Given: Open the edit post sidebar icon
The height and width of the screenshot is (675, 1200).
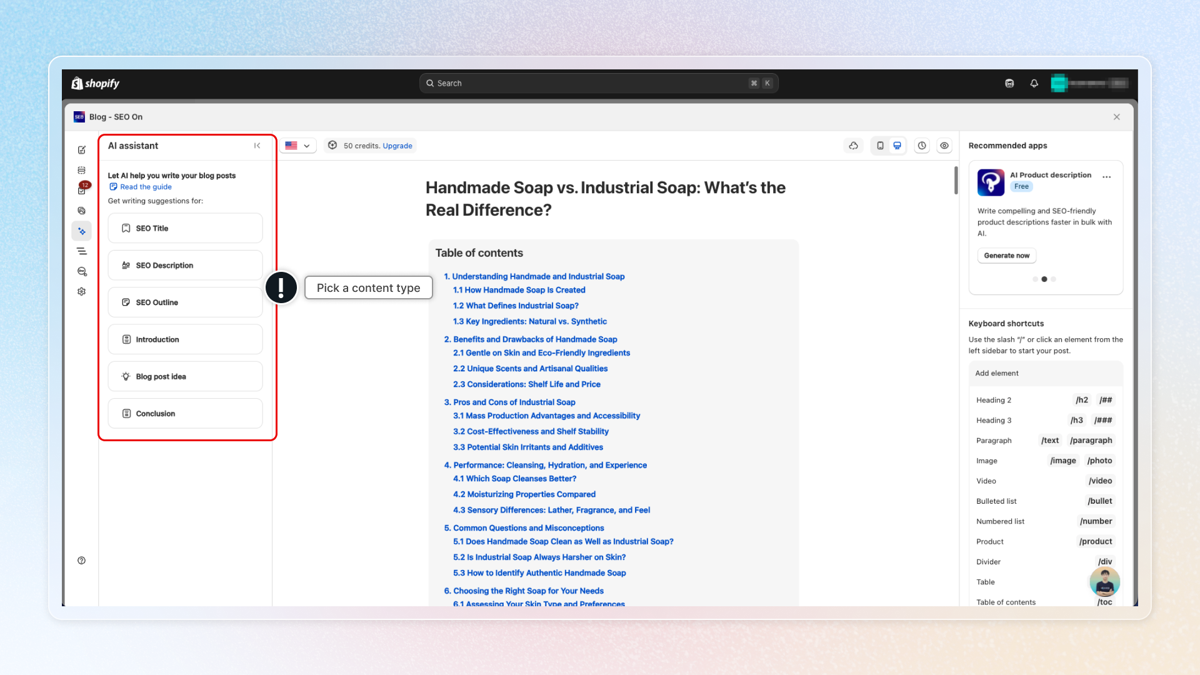Looking at the screenshot, I should [82, 150].
